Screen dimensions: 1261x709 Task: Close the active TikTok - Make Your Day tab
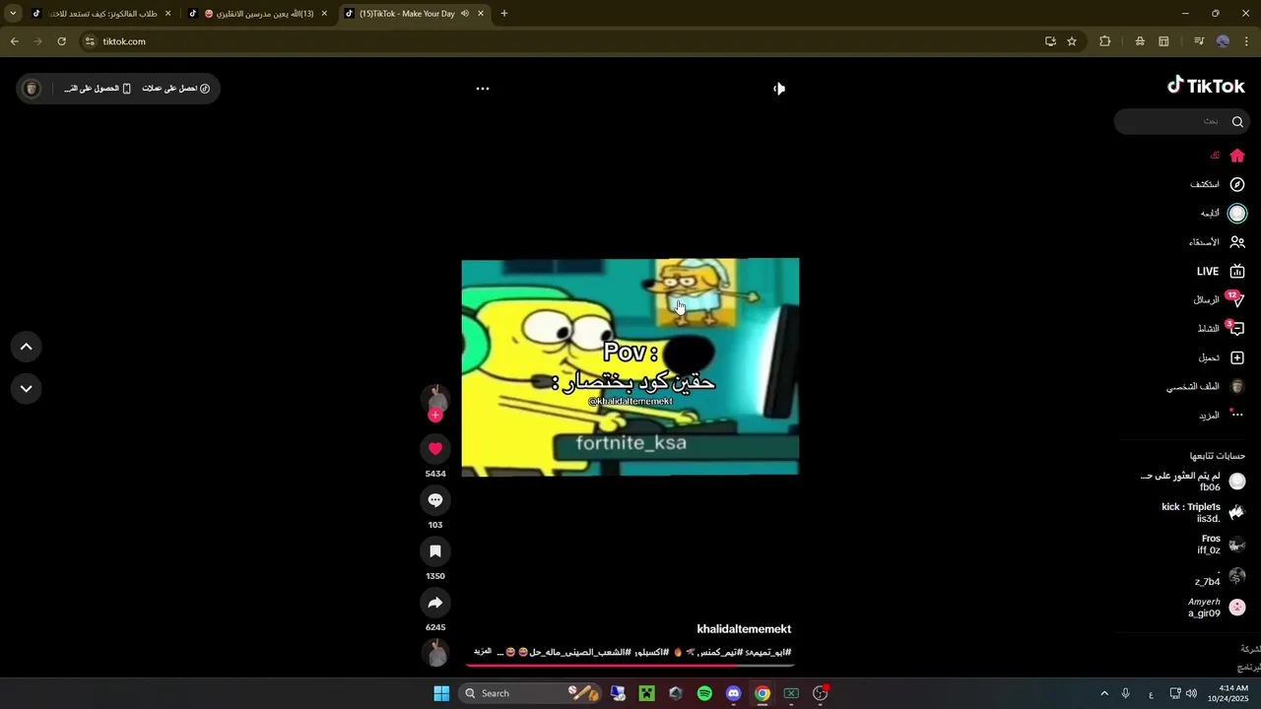click(481, 14)
